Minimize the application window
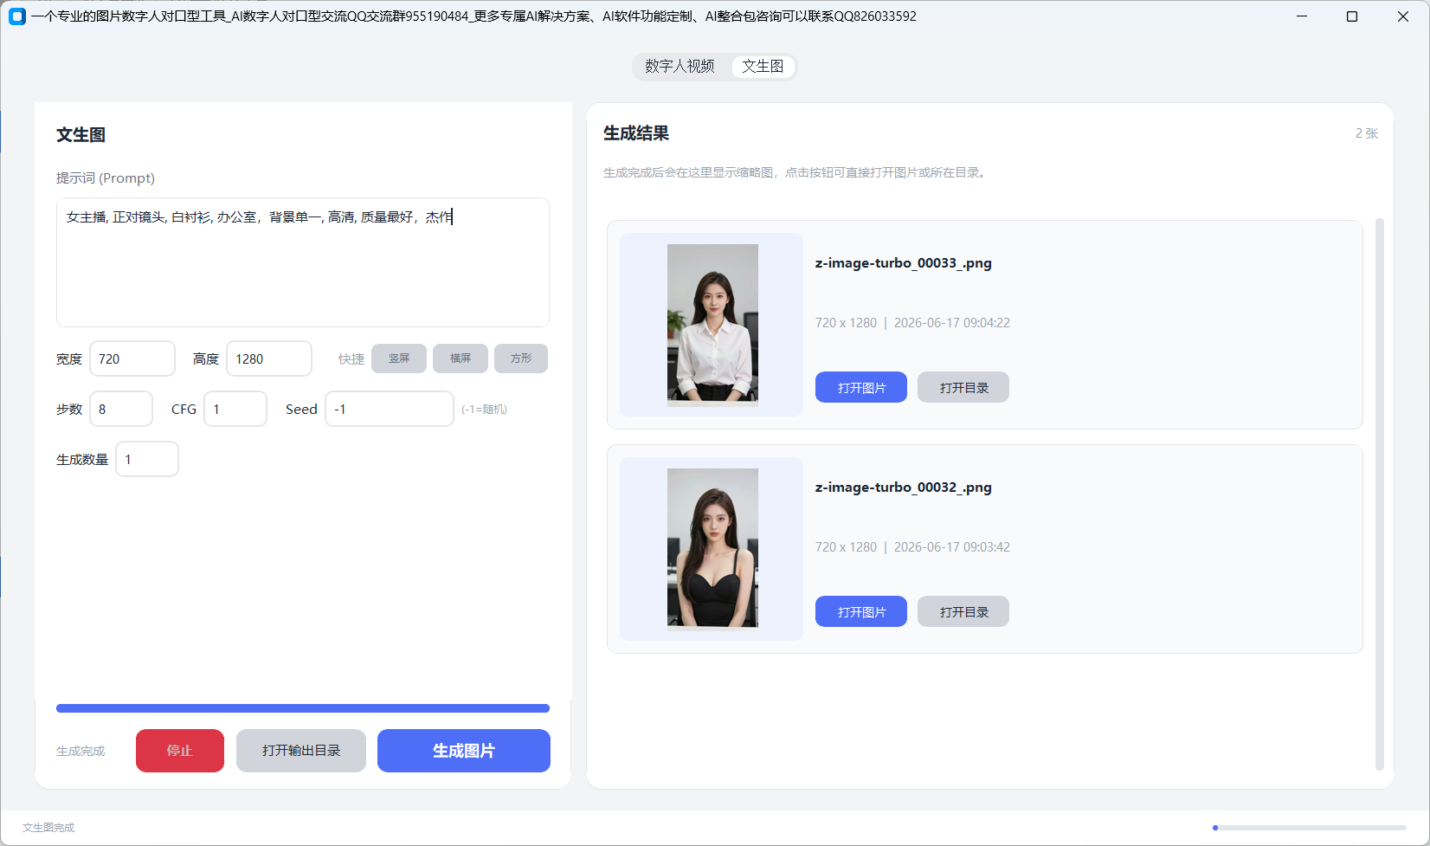Screen dimensions: 1430x846 1302,16
